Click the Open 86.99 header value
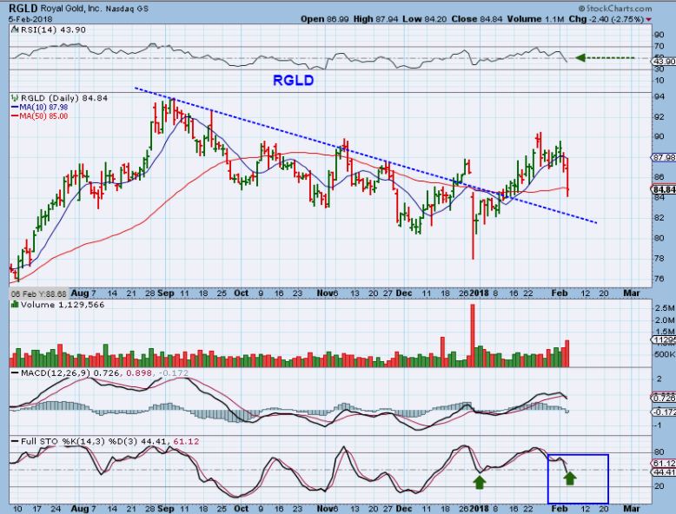This screenshot has height=514, width=676. tap(325, 19)
